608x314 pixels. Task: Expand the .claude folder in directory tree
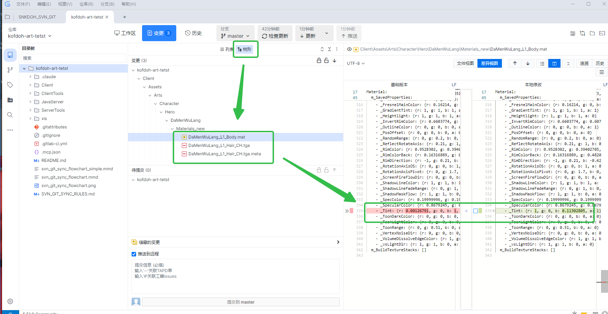pos(30,77)
